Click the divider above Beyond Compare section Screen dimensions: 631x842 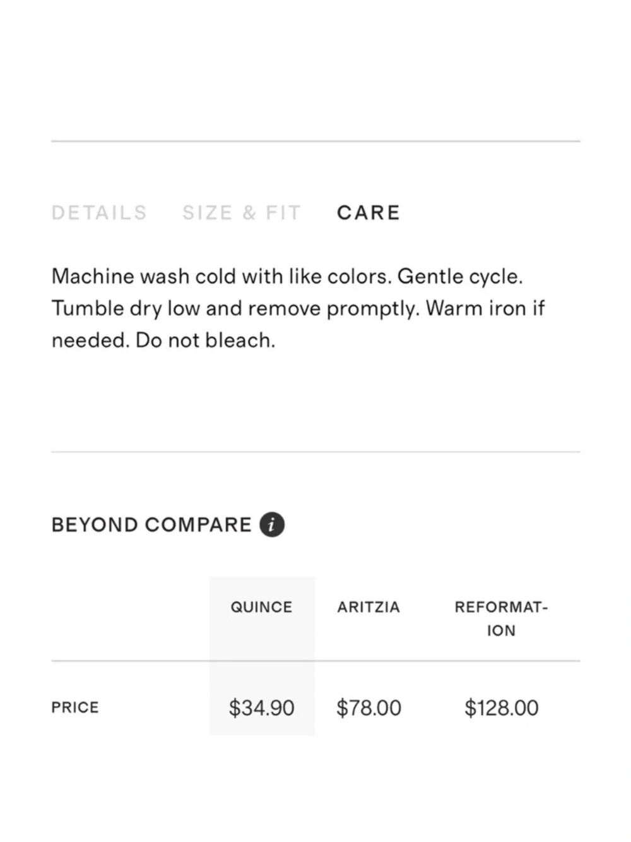[315, 452]
